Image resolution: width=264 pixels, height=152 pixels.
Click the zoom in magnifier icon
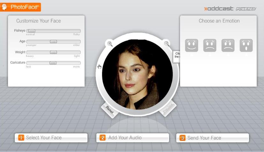(x=110, y=44)
